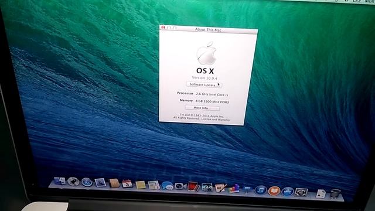This screenshot has height=211, width=375.
Task: Open Mail stamp icon in Dock
Action: [100, 183]
